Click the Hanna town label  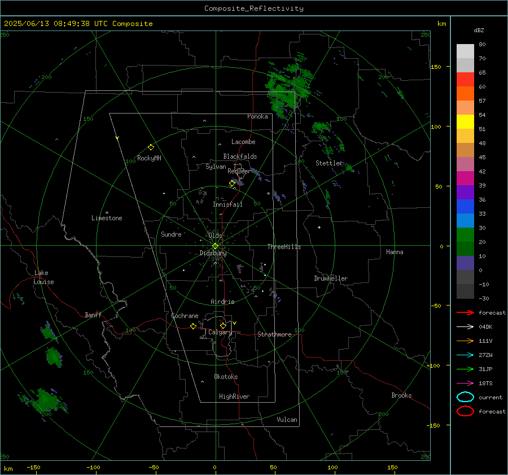pyautogui.click(x=395, y=252)
